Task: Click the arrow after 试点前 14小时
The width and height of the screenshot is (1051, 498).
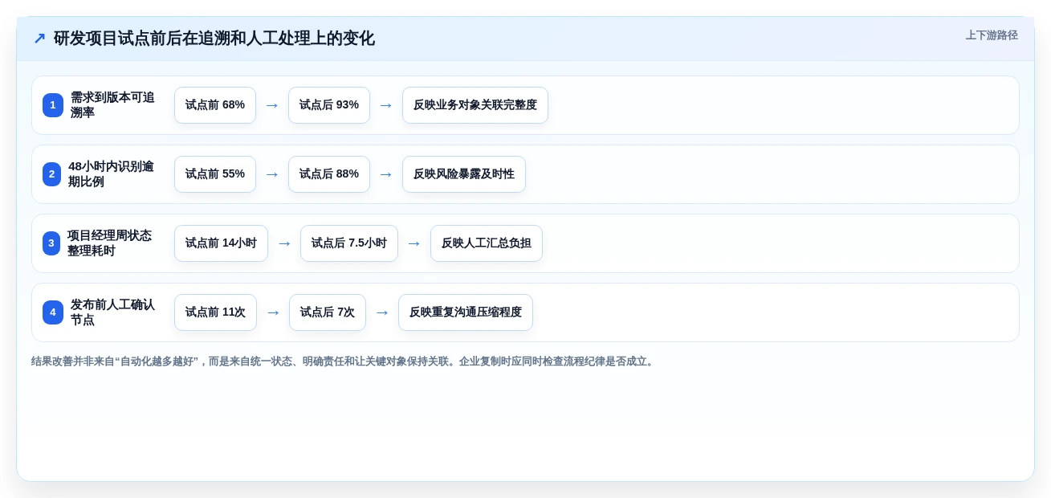Action: 284,243
